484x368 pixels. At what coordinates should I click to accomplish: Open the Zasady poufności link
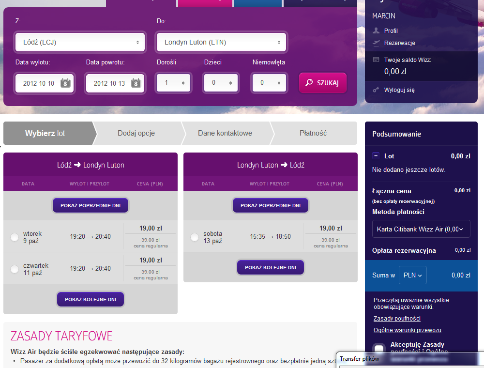coord(397,318)
